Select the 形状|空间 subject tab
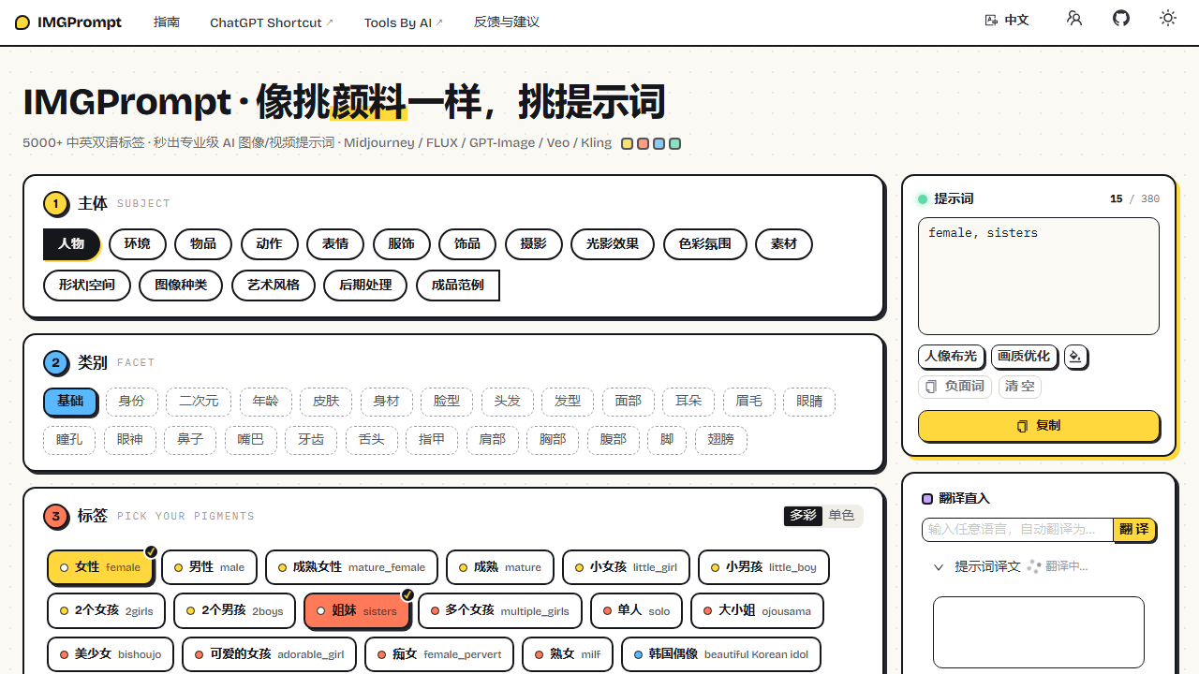 (x=86, y=286)
